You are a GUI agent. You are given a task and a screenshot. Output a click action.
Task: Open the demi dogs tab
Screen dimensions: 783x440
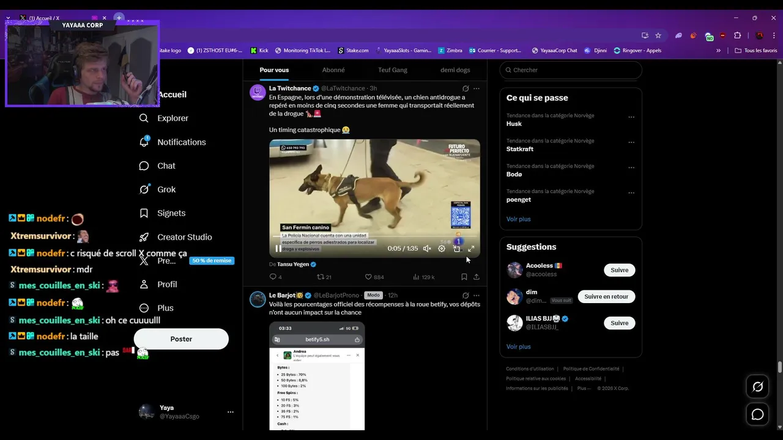[455, 70]
